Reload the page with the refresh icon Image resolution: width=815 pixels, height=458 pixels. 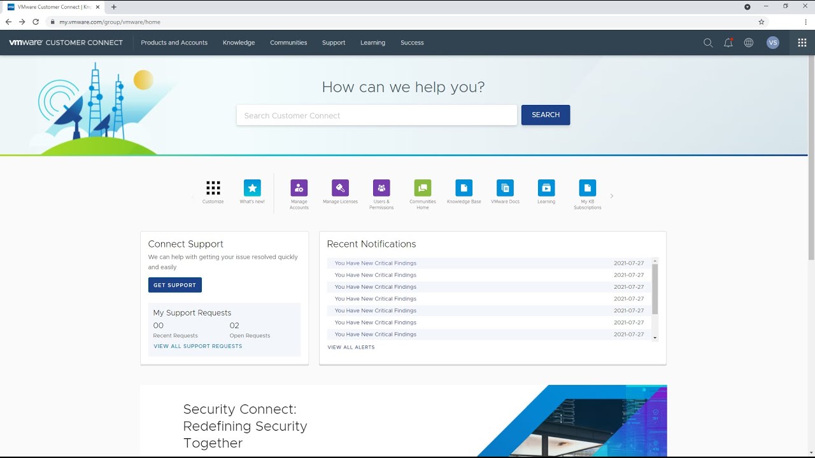[36, 22]
